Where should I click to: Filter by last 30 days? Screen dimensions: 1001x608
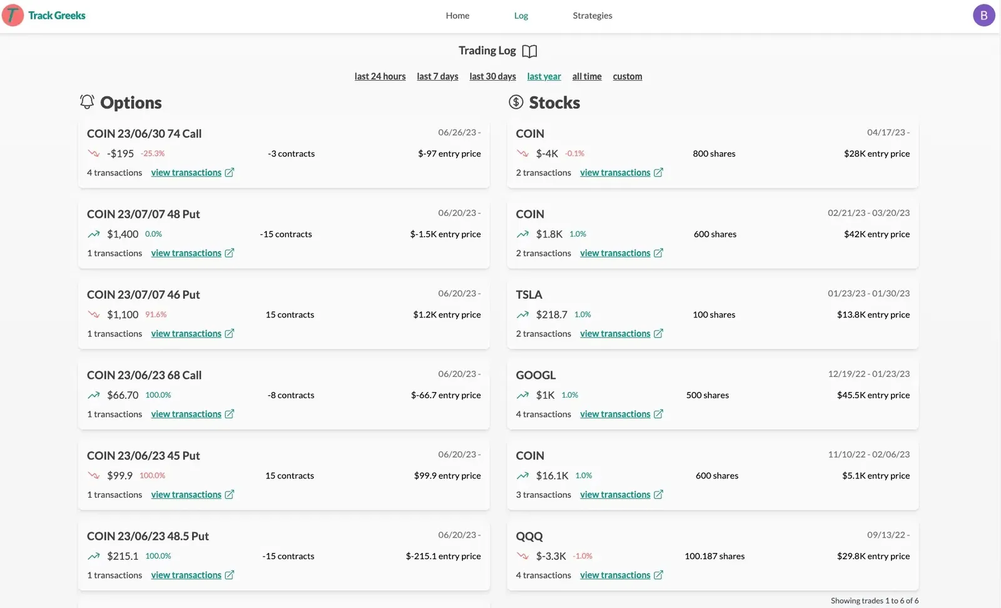pos(492,76)
